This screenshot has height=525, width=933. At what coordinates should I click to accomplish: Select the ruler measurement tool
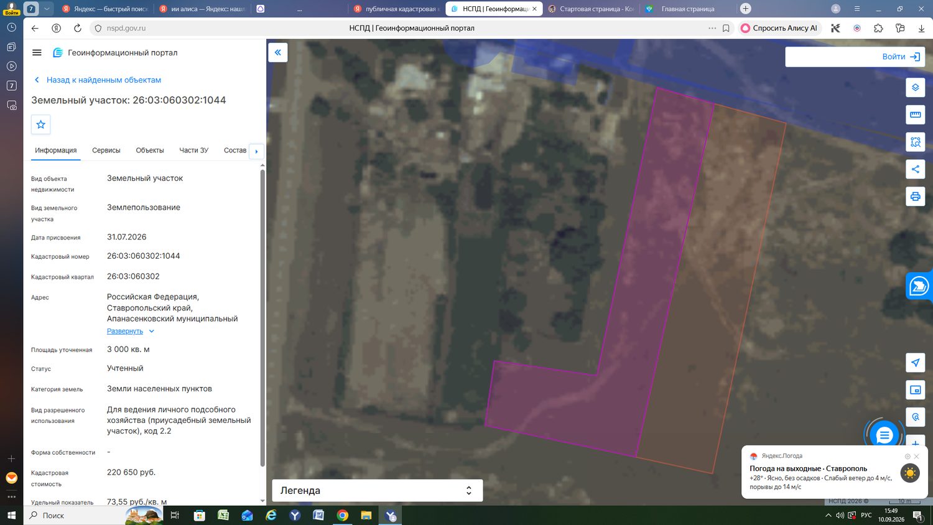(915, 114)
